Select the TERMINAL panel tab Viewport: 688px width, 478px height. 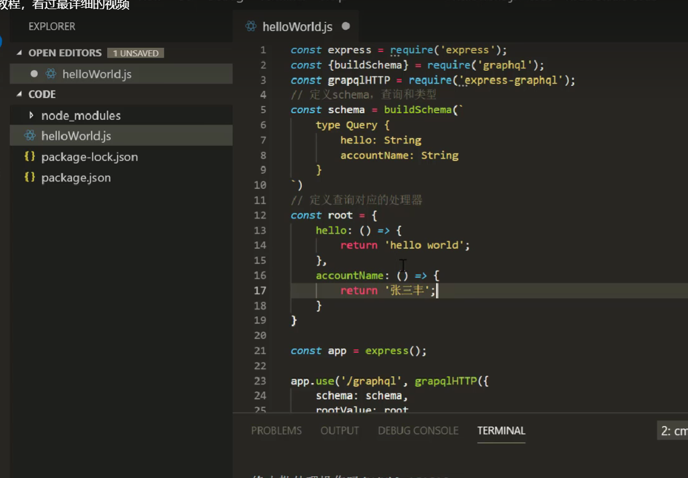[501, 431]
